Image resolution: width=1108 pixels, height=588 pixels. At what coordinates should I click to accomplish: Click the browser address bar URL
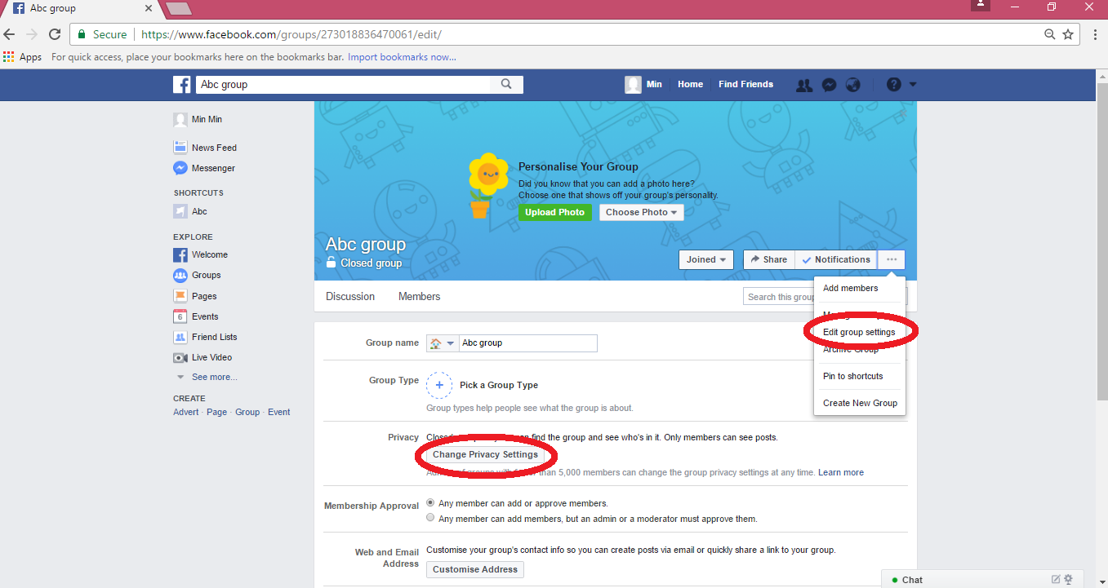pos(291,35)
